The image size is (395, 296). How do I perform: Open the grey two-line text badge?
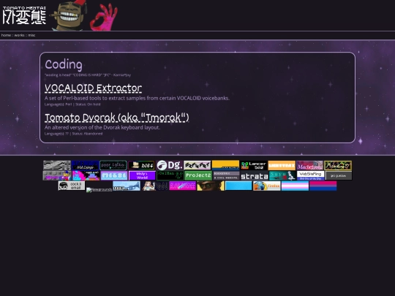click(226, 175)
